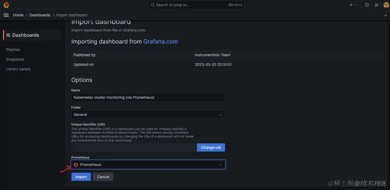Click the Unique identifier (UID) label

coord(88,124)
